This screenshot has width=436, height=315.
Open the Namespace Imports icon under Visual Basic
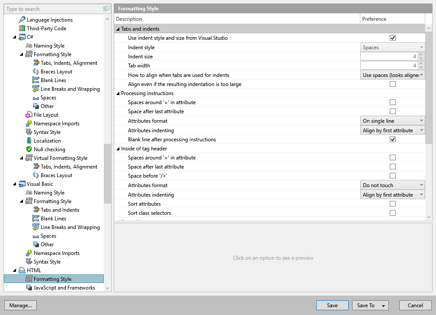pos(29,253)
